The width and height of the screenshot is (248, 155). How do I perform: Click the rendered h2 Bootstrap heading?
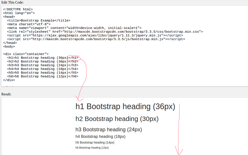pos(117,119)
